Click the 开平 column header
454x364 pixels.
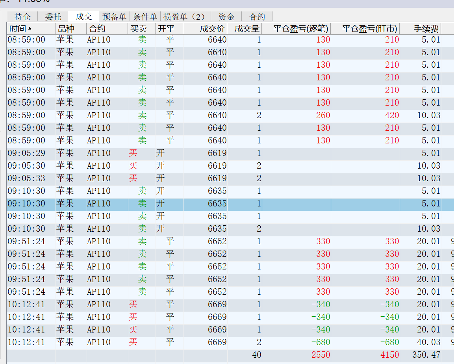[x=166, y=29]
